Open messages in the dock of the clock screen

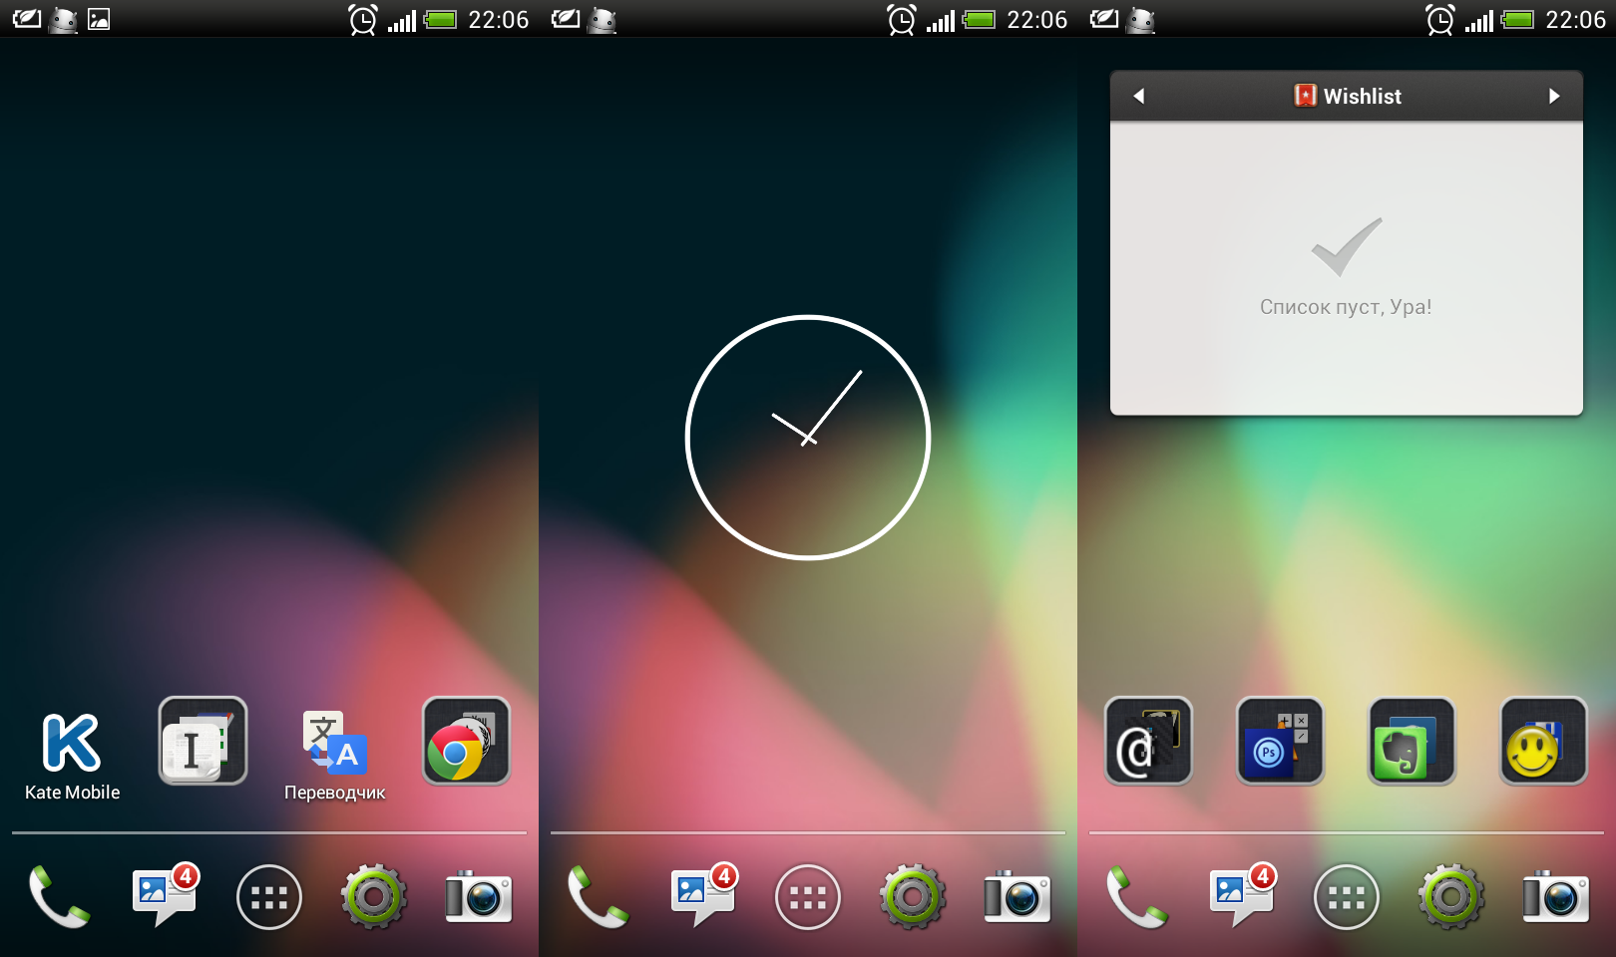704,894
